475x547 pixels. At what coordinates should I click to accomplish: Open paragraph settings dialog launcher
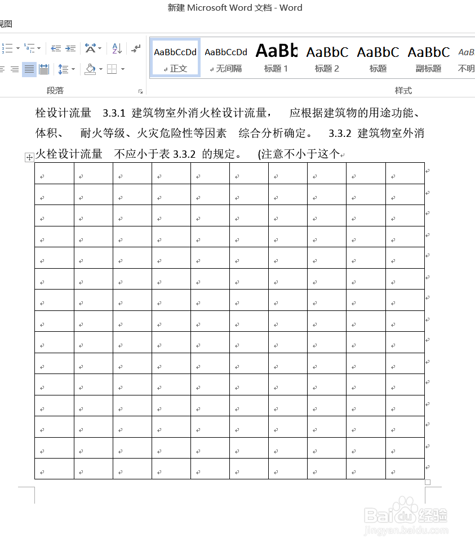tap(140, 91)
